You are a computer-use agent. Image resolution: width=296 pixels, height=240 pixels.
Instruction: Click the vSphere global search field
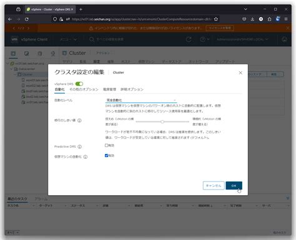click(x=109, y=39)
